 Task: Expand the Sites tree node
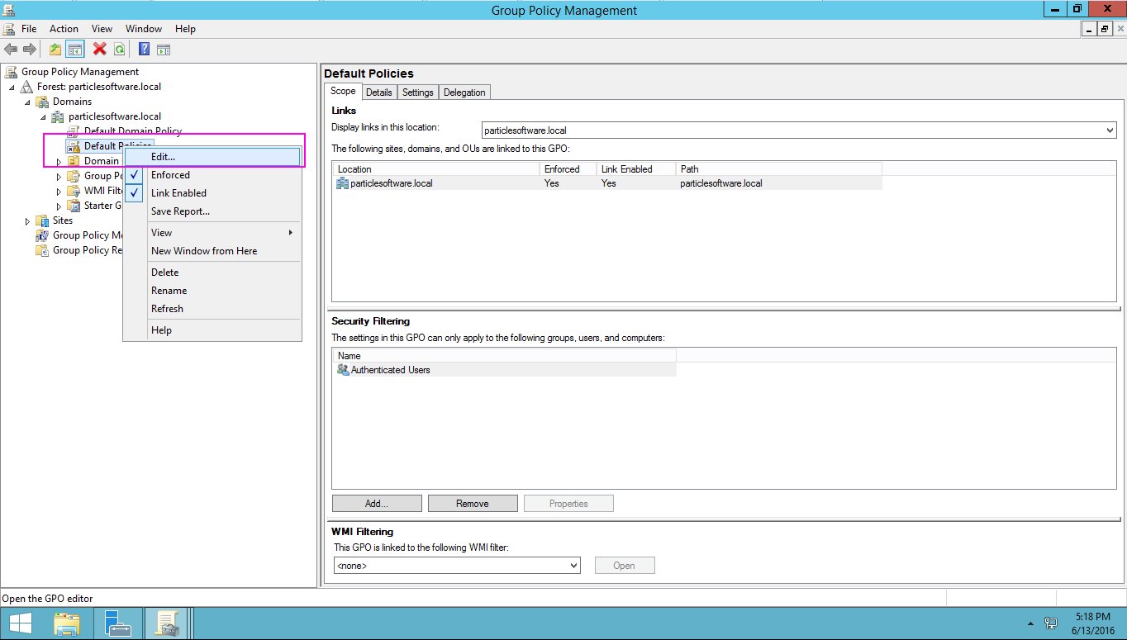click(x=27, y=220)
